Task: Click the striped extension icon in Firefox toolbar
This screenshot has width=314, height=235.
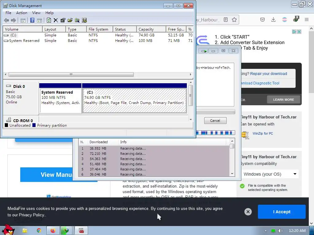Action: tap(284, 20)
